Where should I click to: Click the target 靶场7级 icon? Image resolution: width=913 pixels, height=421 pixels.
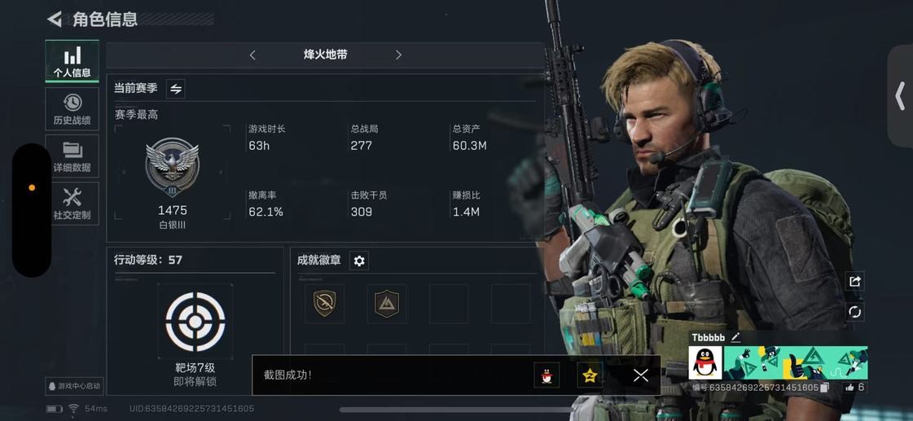195,322
